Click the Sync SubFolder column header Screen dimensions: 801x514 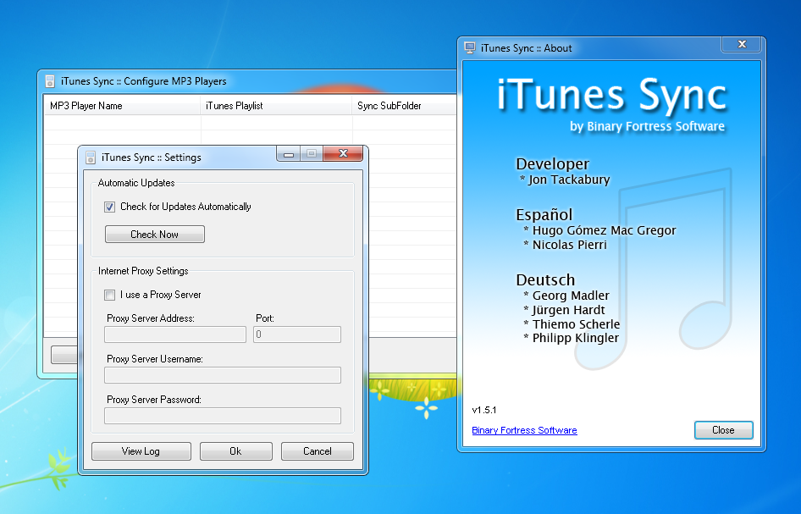404,106
